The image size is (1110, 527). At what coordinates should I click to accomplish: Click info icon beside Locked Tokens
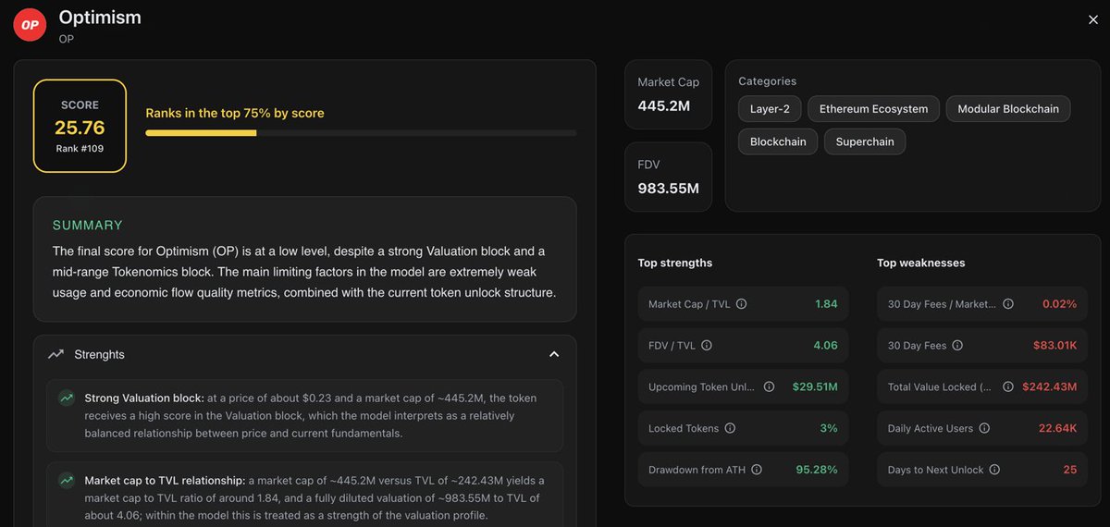pos(730,428)
